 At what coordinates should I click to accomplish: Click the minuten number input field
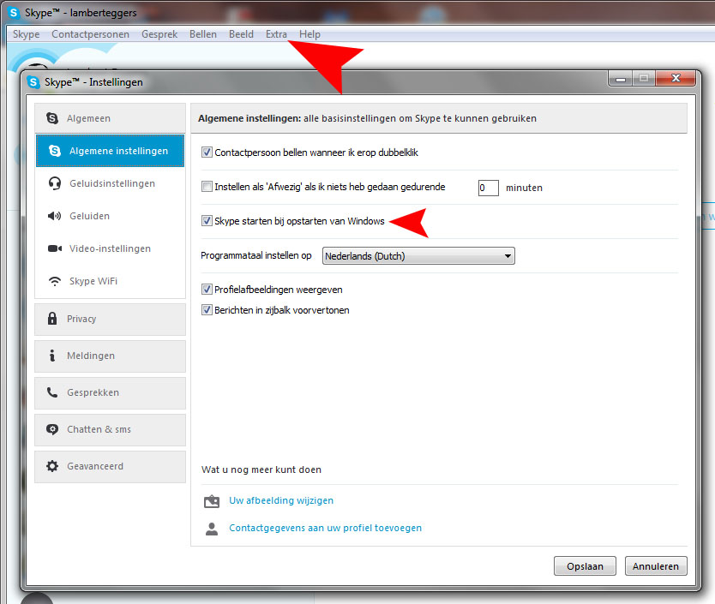point(488,188)
